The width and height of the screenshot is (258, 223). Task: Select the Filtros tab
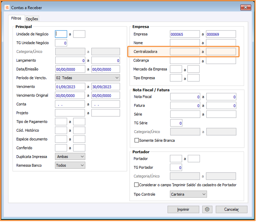coord(16,18)
